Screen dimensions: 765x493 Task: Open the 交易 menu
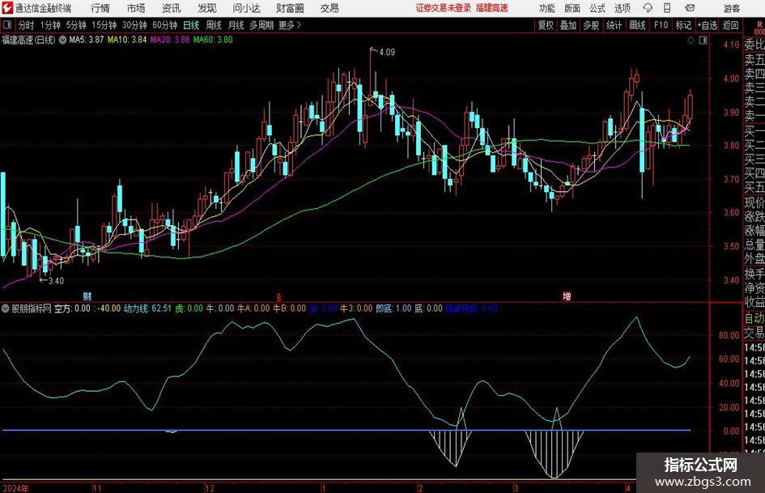point(329,8)
